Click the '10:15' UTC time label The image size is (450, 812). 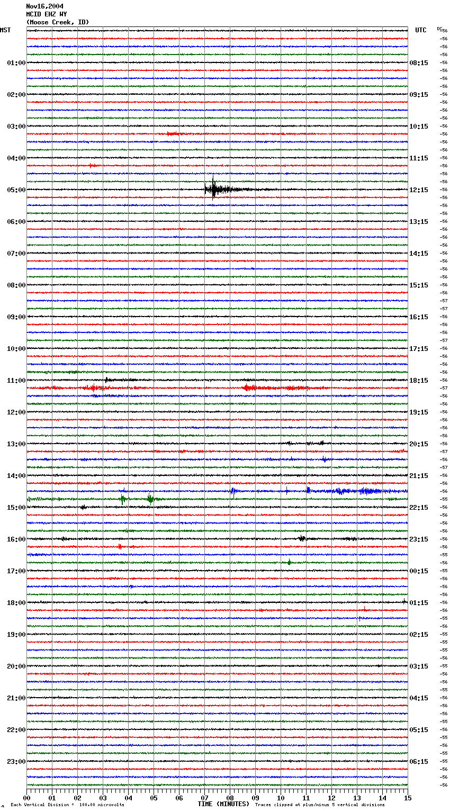click(x=419, y=127)
